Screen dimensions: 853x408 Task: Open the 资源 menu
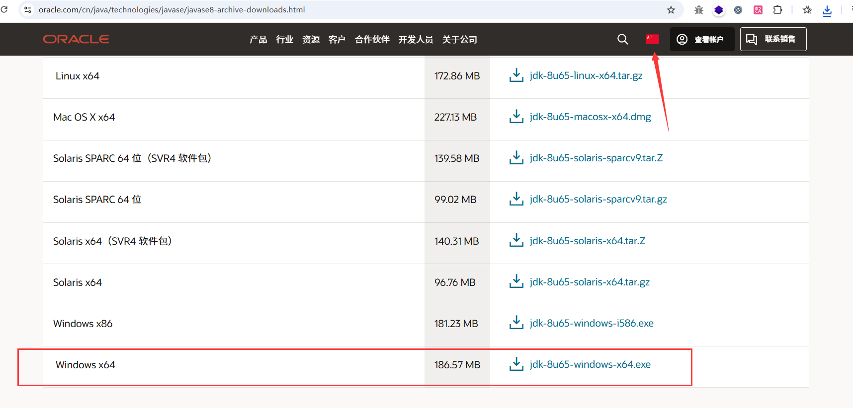tap(311, 40)
